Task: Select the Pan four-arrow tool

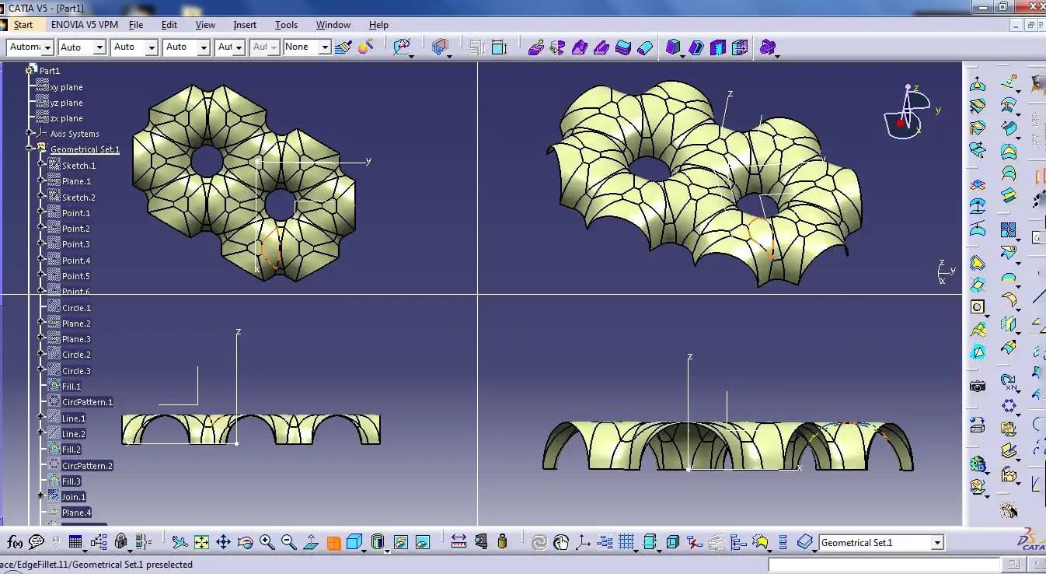Action: click(223, 542)
